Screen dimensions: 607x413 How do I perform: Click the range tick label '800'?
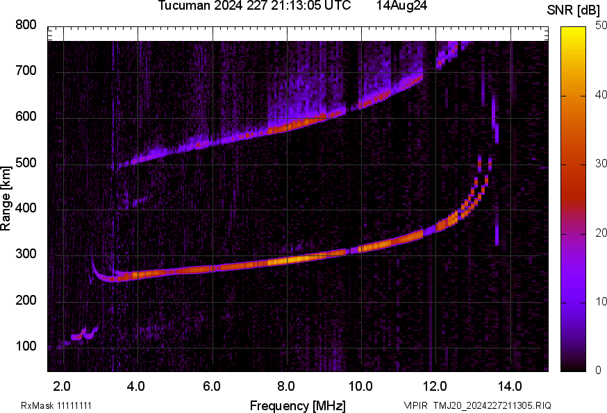click(x=26, y=25)
